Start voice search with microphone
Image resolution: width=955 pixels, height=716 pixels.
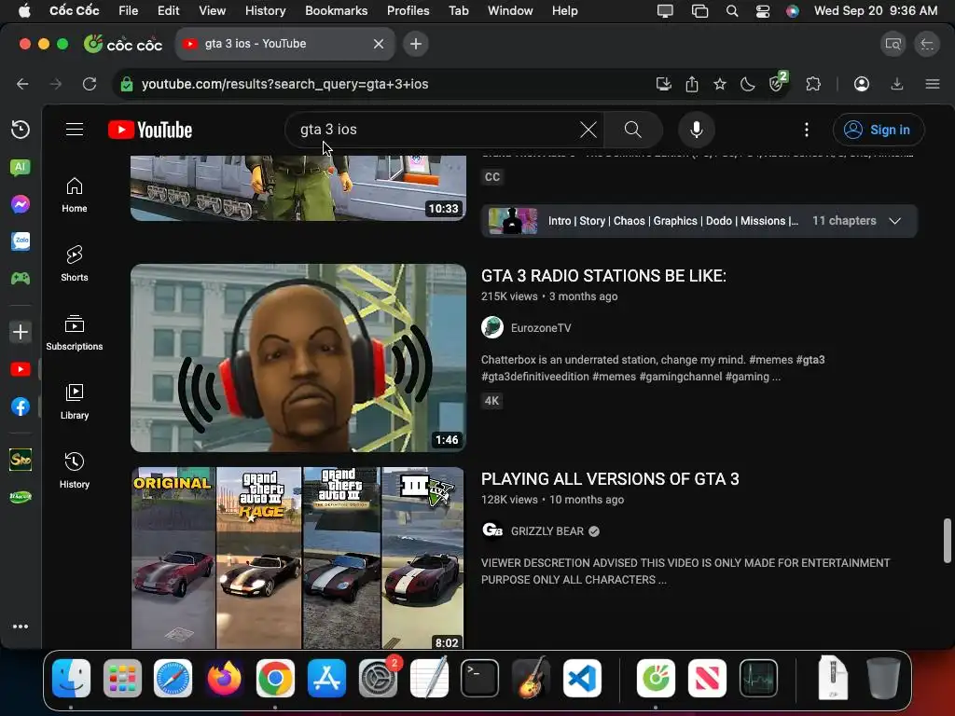point(696,130)
